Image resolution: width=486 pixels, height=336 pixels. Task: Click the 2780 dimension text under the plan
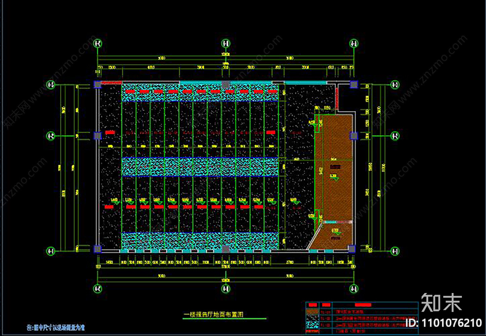point(290,262)
